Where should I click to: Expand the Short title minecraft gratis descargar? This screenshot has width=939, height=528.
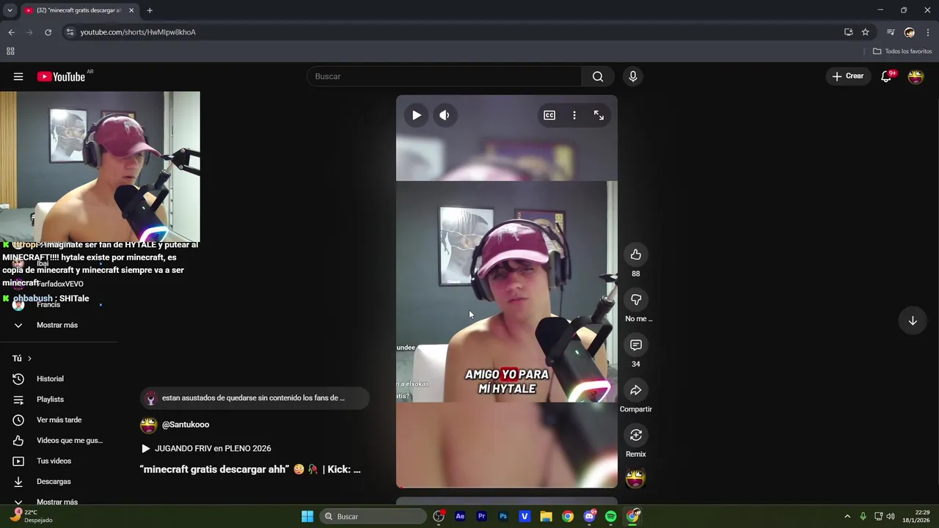coord(250,469)
